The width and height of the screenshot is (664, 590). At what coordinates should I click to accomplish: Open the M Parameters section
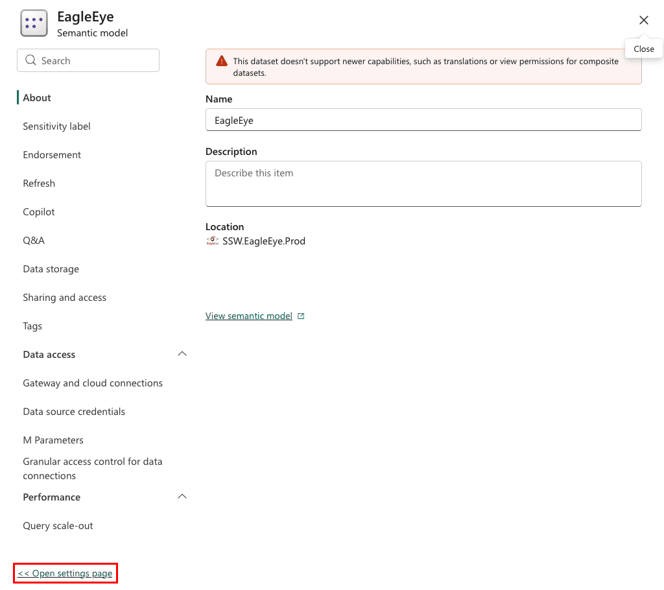(53, 440)
